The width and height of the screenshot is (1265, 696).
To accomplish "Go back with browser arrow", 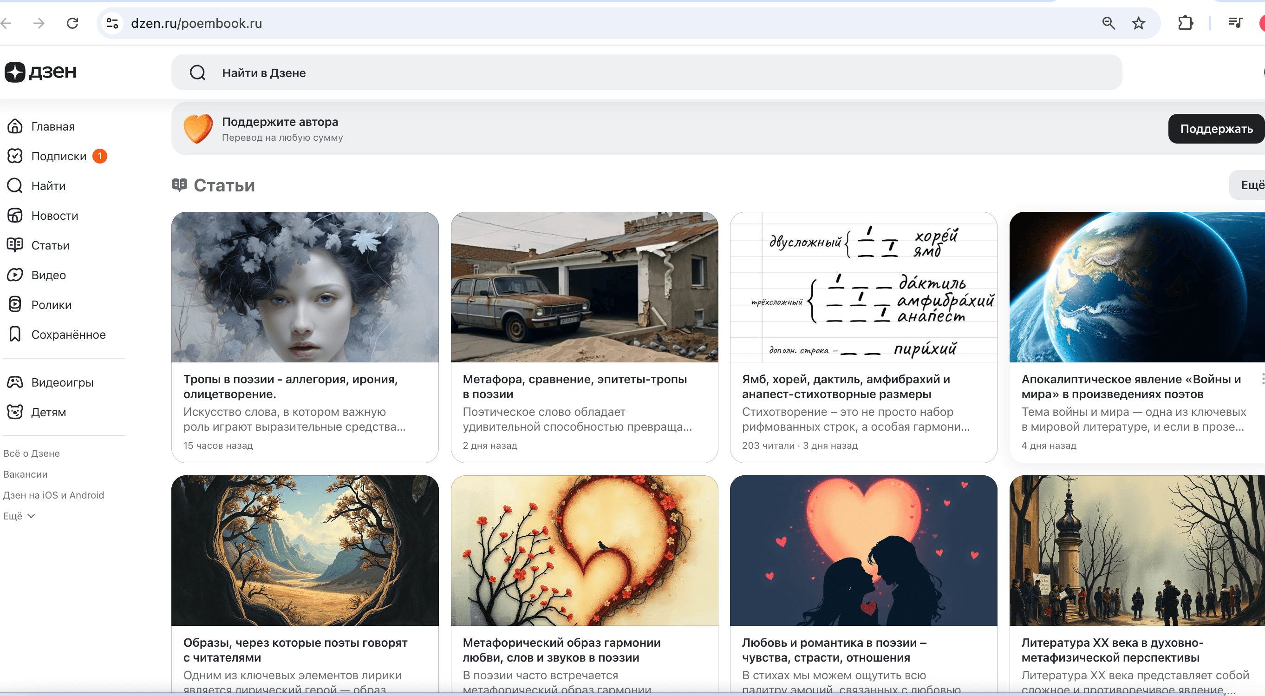I will 7,23.
